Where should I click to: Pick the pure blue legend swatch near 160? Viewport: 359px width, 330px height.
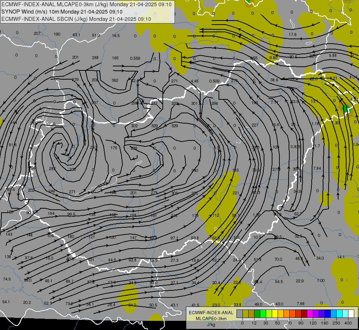pos(327,313)
